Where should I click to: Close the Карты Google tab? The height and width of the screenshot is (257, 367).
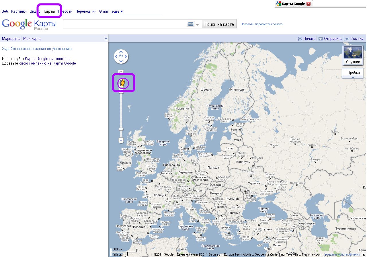click(x=309, y=4)
